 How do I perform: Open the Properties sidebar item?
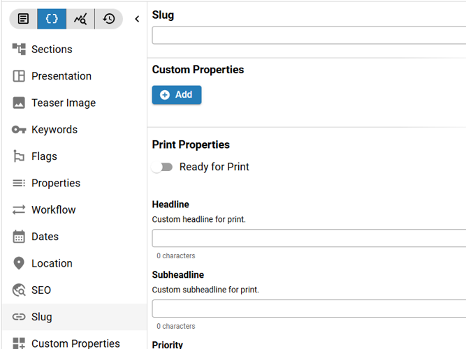pos(56,183)
